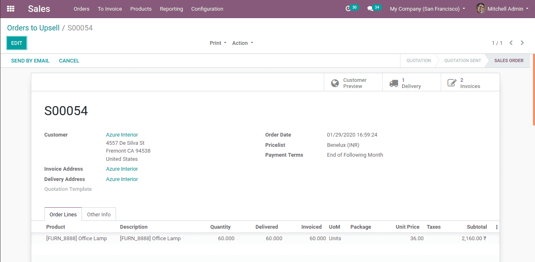Click the Sales app title
Image resolution: width=535 pixels, height=262 pixels.
[x=39, y=9]
